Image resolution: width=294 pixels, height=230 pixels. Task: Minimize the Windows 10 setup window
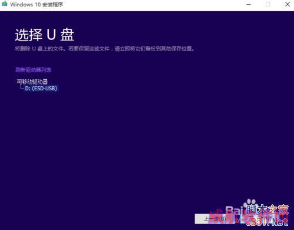[249, 4]
